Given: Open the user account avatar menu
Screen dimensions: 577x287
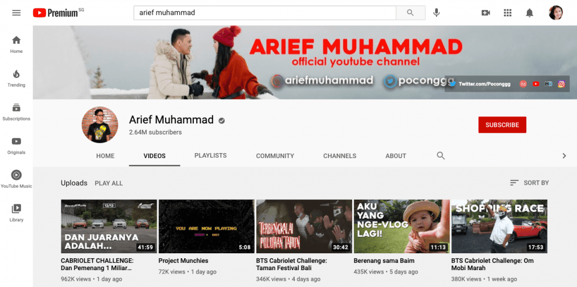Looking at the screenshot, I should point(556,13).
